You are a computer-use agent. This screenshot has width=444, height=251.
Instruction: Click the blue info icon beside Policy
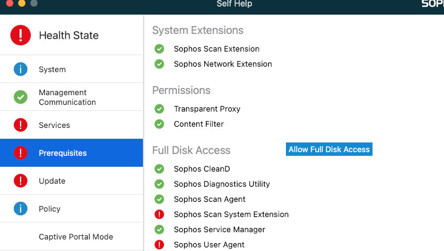coord(21,209)
